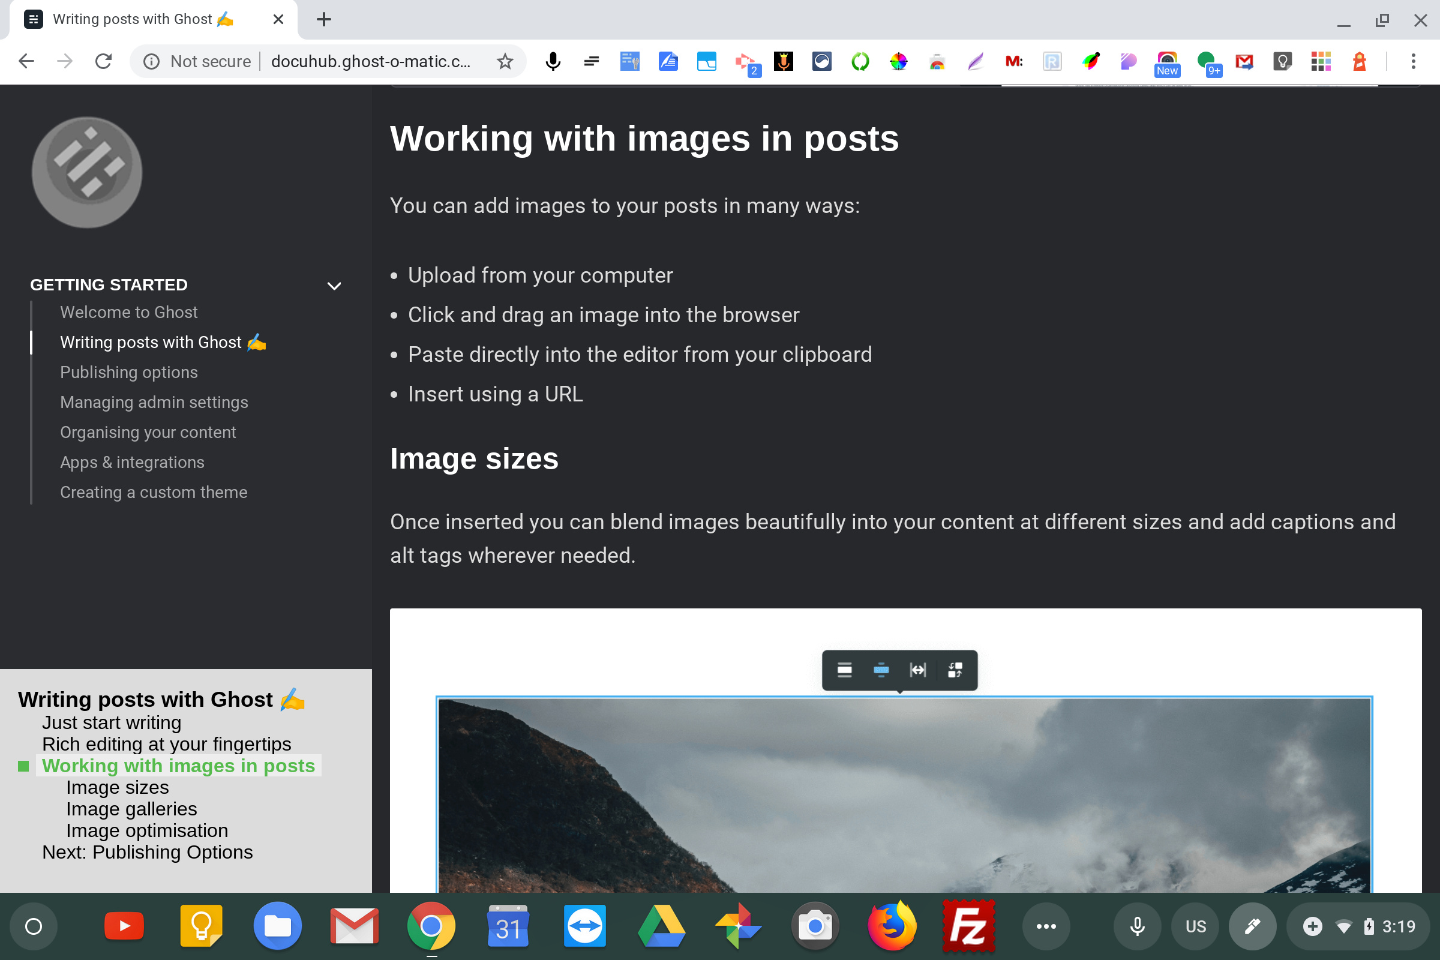Click the red M: extension icon
Screen dimensions: 1440x960
pos(1014,61)
